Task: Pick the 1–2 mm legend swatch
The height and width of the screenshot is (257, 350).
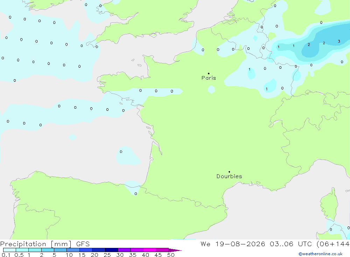Action: [x=35, y=250]
